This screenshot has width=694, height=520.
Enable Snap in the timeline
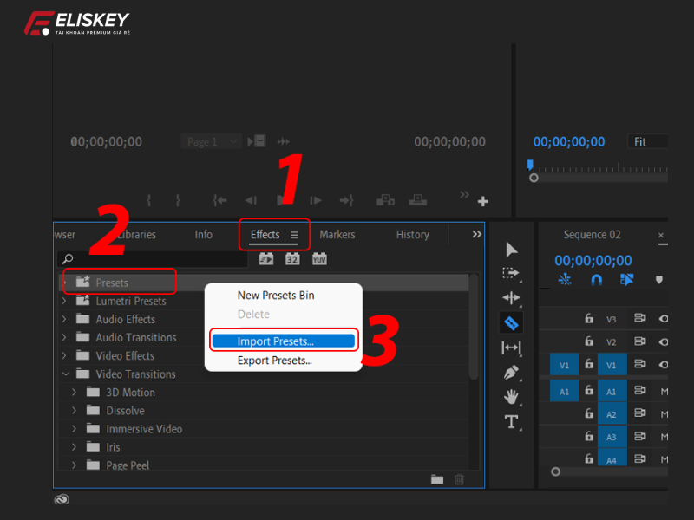[x=597, y=280]
